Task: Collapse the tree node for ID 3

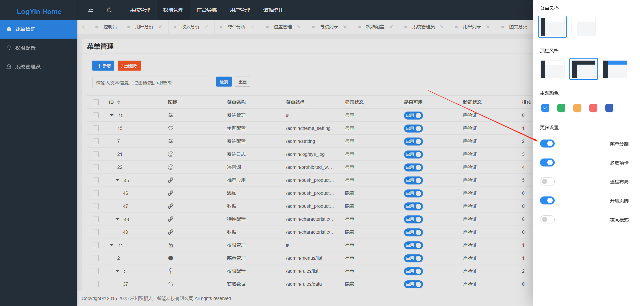Action: (x=117, y=271)
